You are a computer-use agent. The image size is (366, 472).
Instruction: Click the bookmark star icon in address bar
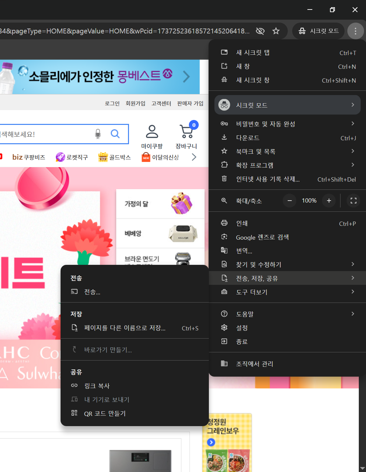coord(276,31)
